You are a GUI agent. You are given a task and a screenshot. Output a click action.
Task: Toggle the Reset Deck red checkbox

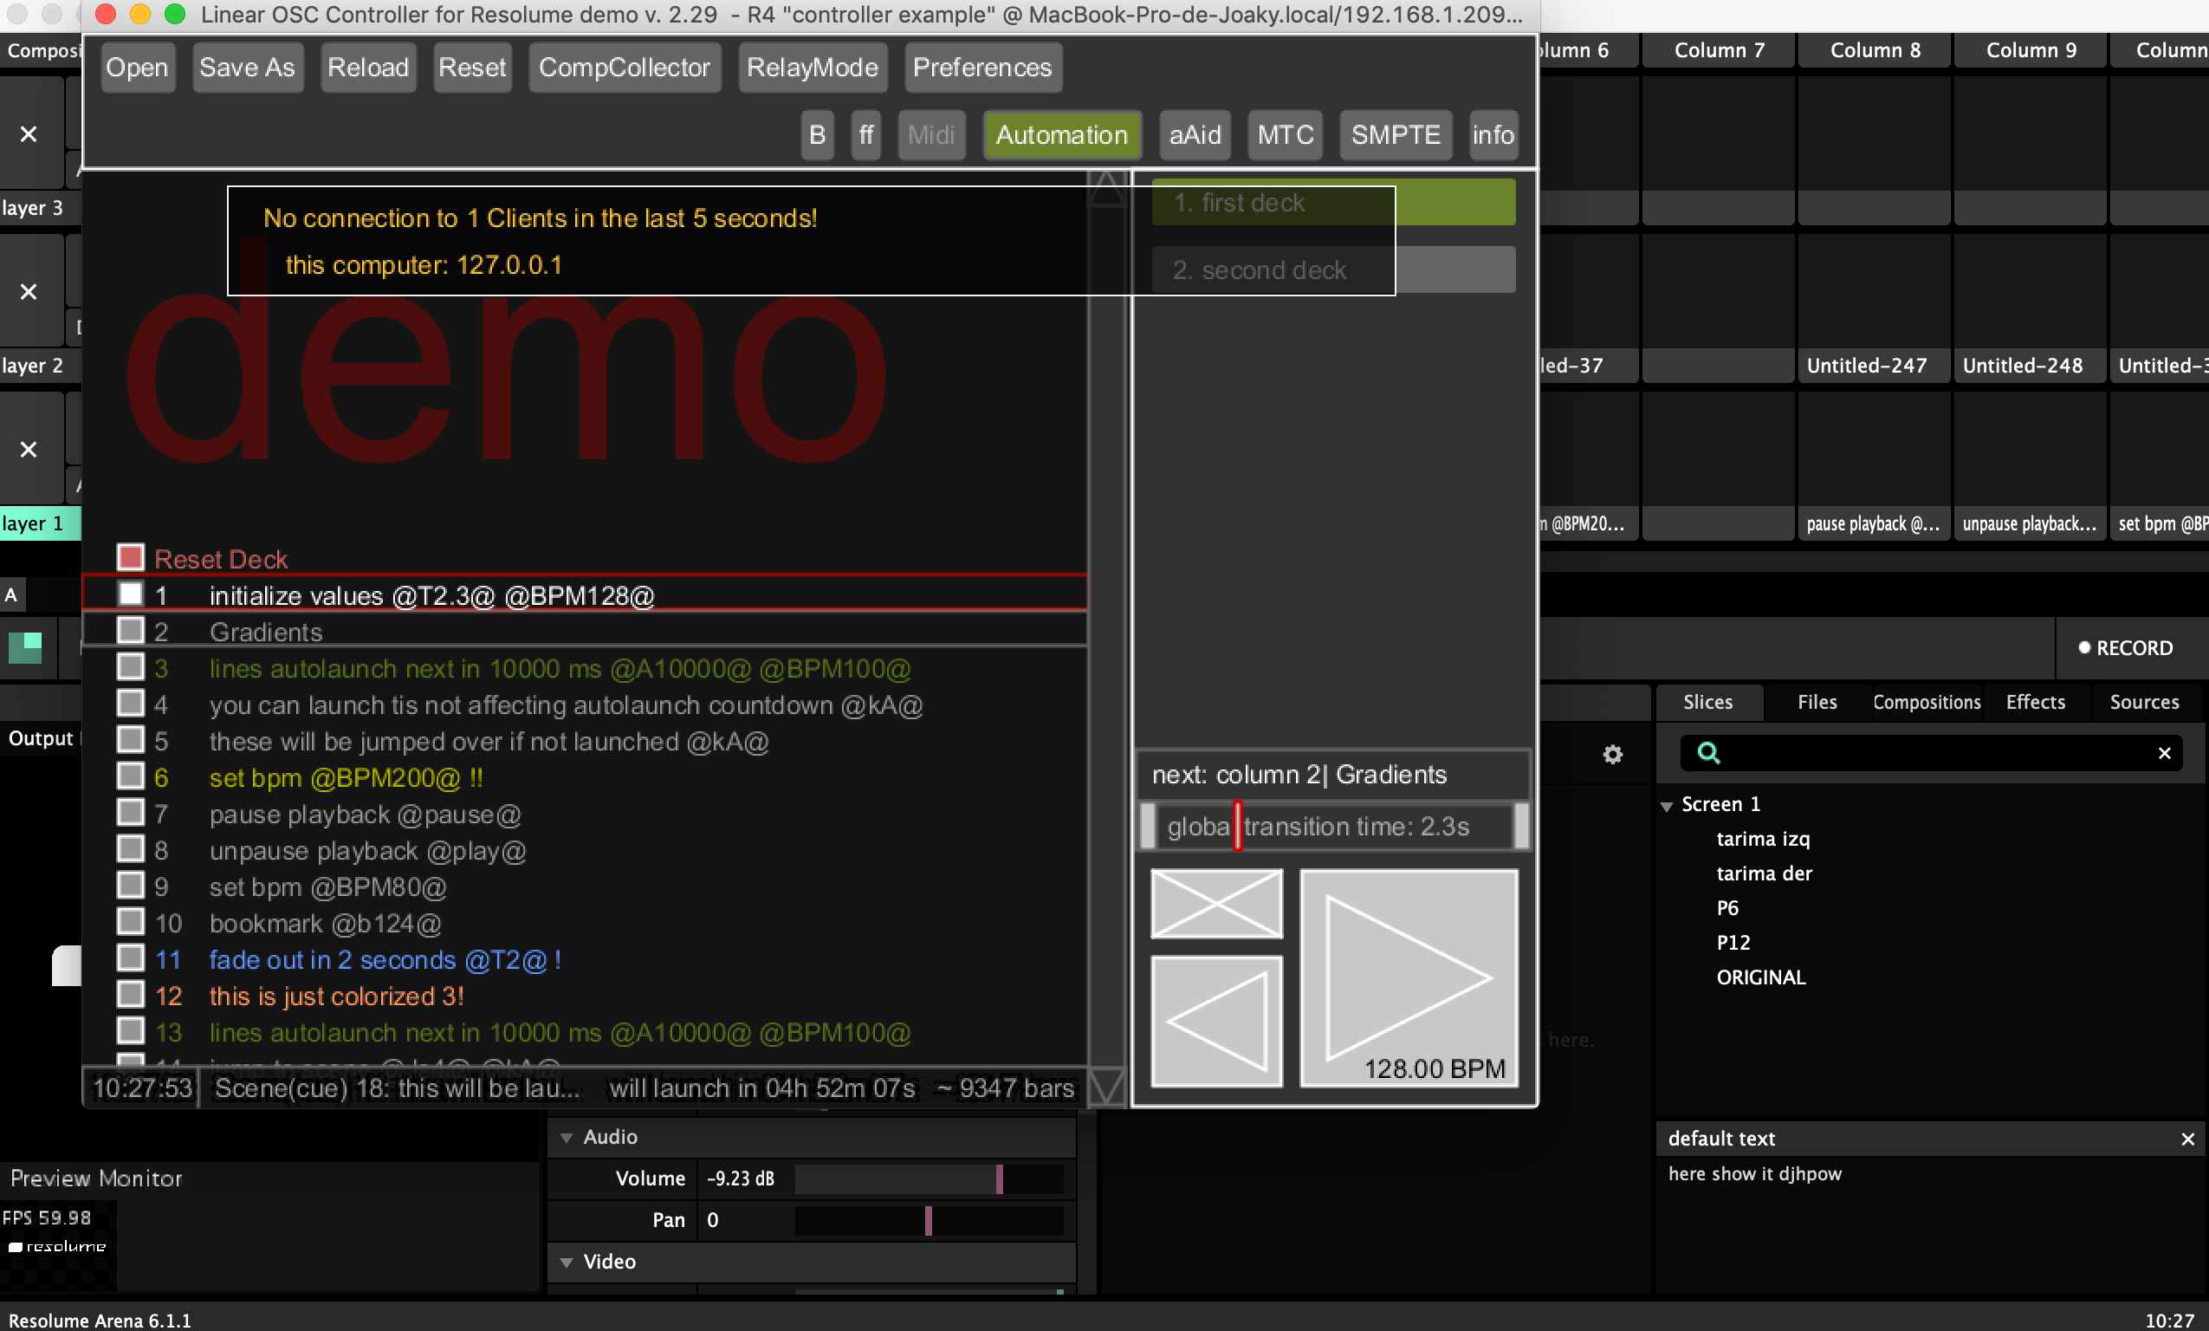pyautogui.click(x=131, y=558)
